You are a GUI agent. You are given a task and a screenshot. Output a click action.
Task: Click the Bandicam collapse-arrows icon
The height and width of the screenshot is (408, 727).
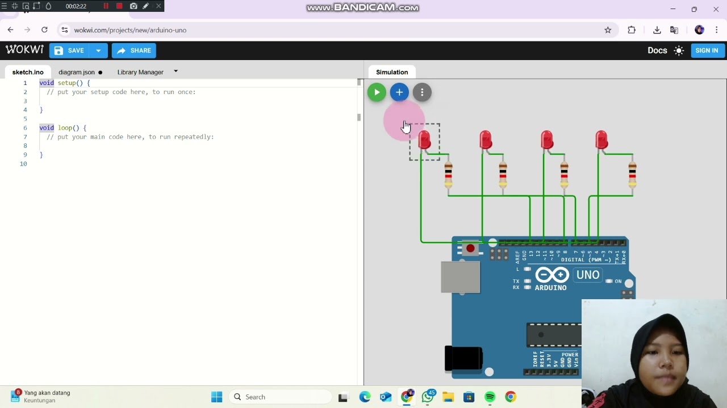[x=15, y=6]
